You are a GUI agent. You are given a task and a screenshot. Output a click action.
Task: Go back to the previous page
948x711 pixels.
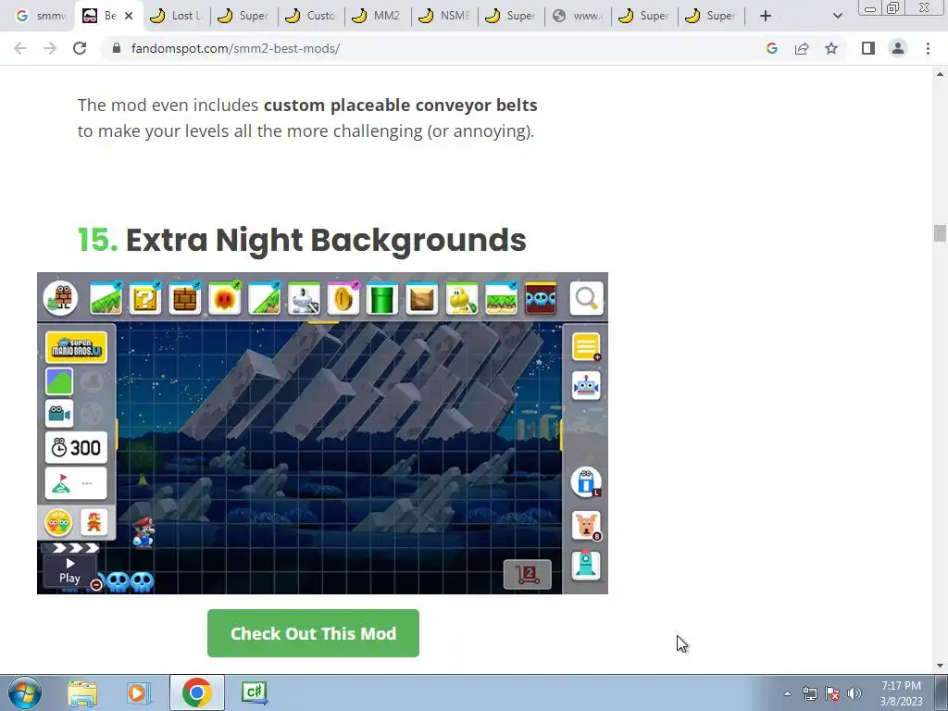tap(20, 48)
